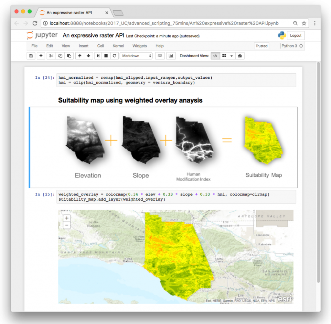Zoom in on the suitability map

(x=67, y=218)
